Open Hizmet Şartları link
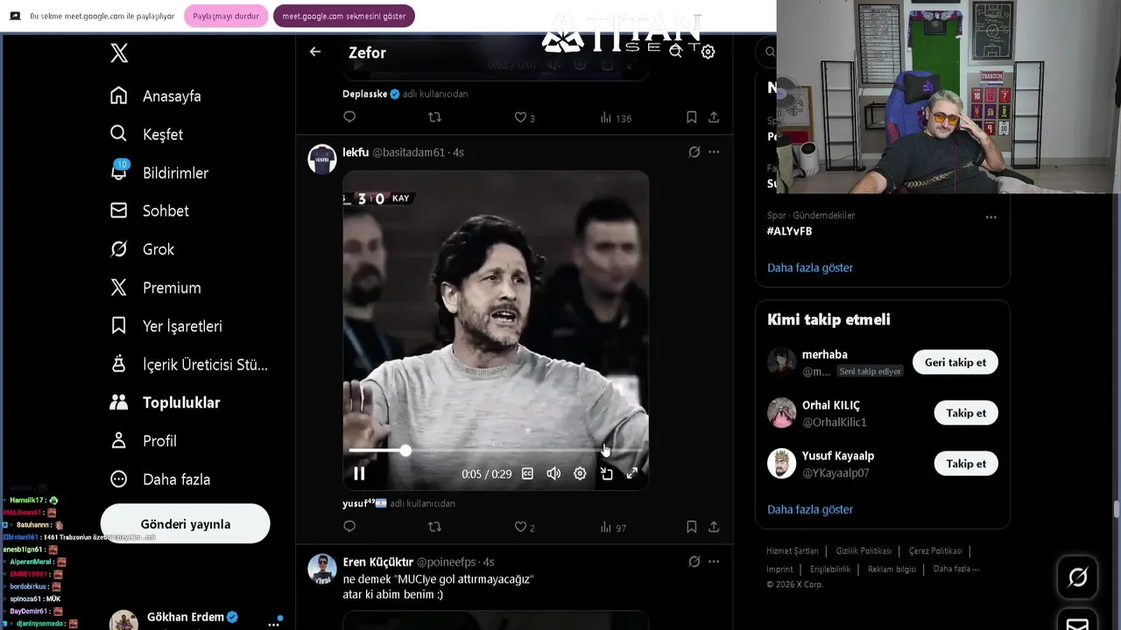The height and width of the screenshot is (630, 1121). (793, 551)
